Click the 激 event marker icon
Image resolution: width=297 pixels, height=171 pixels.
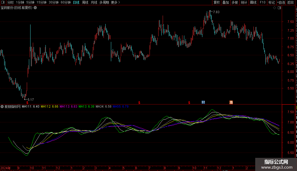tap(231, 102)
